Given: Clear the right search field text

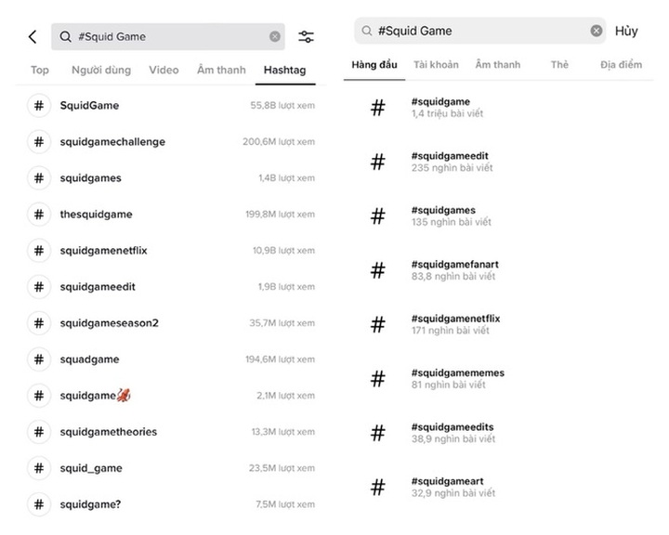Looking at the screenshot, I should 597,31.
